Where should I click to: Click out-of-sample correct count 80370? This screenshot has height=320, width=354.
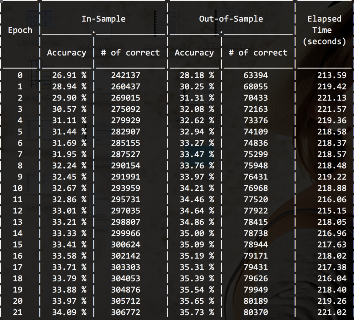click(256, 312)
